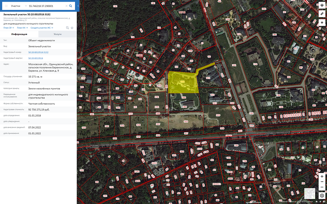
Task: Switch to the Услуги tab
Action: [58, 34]
